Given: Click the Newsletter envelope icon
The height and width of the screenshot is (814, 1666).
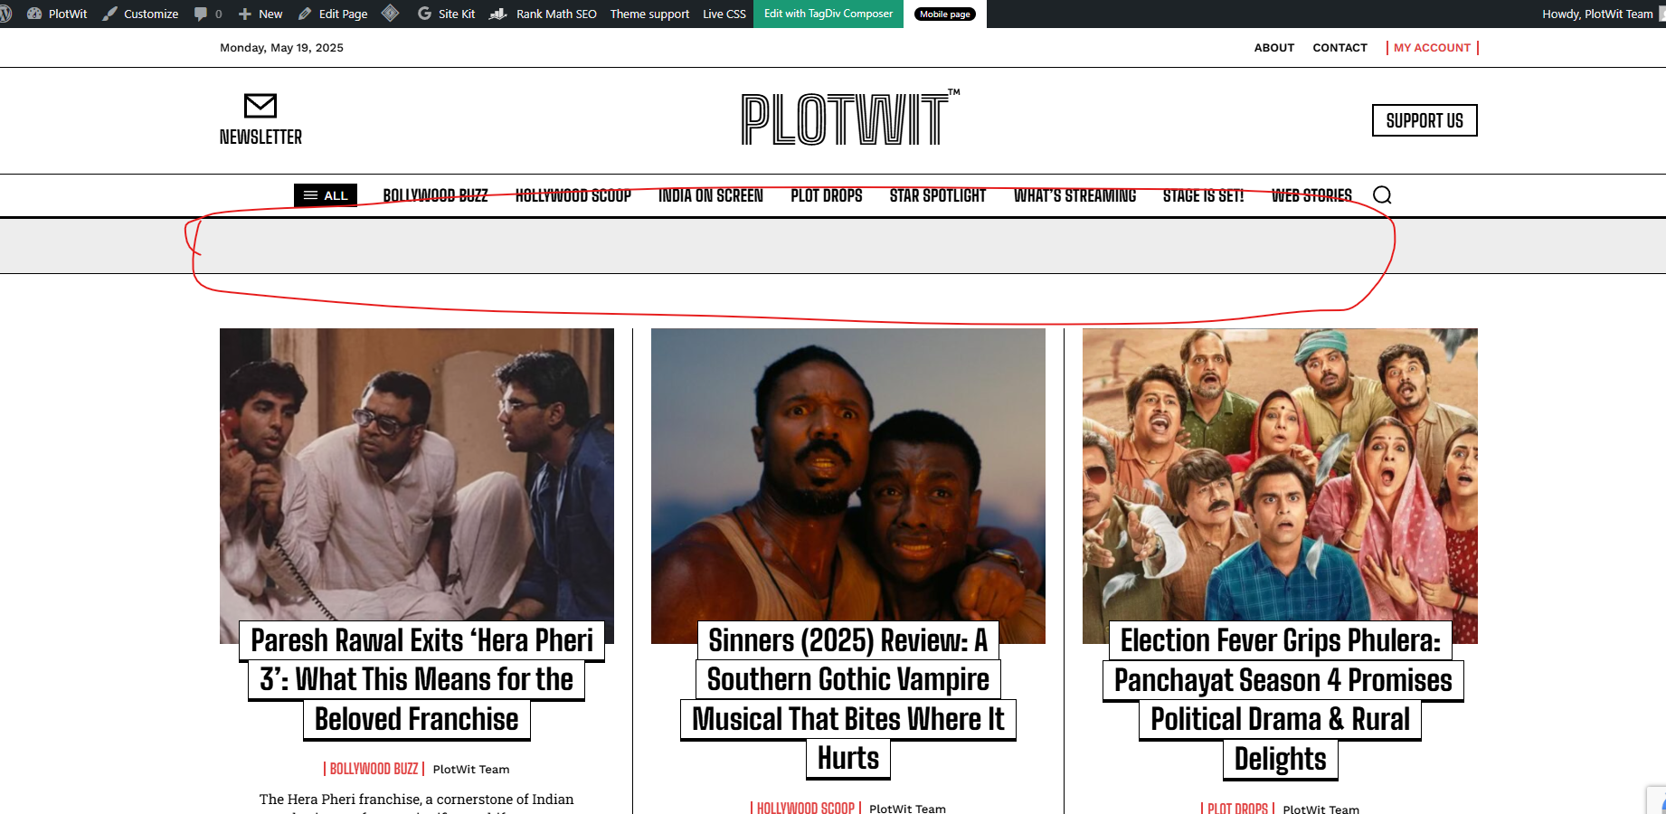Looking at the screenshot, I should pos(260,106).
